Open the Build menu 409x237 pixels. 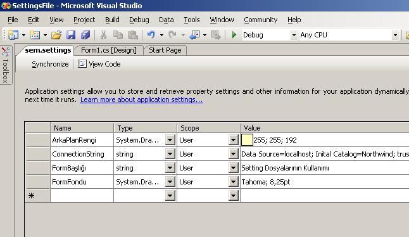pos(112,20)
